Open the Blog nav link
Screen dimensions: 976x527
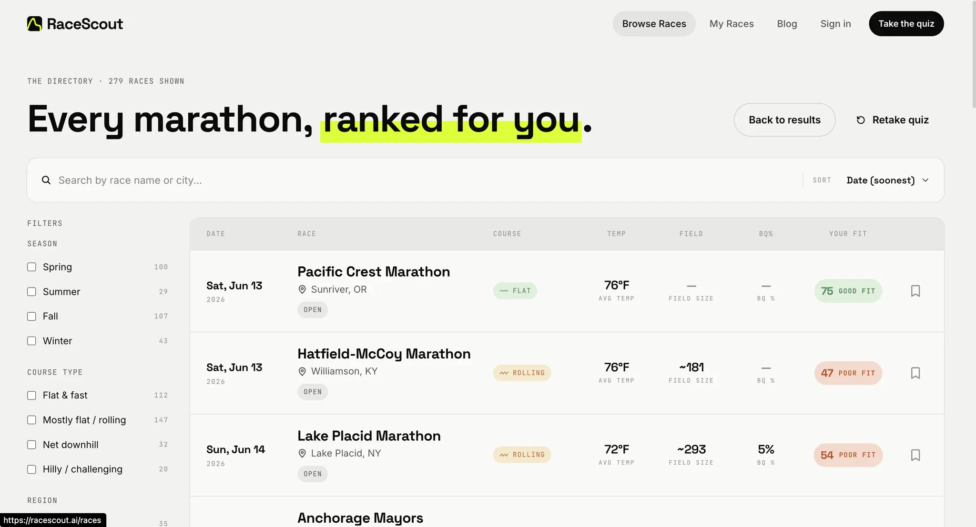787,24
